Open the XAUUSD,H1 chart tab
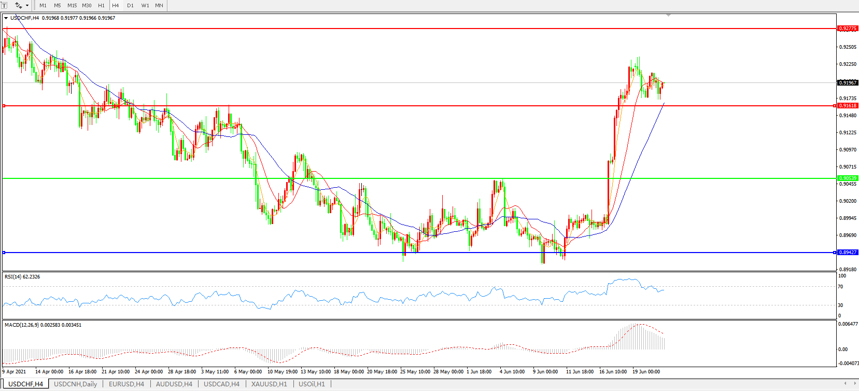 269,384
